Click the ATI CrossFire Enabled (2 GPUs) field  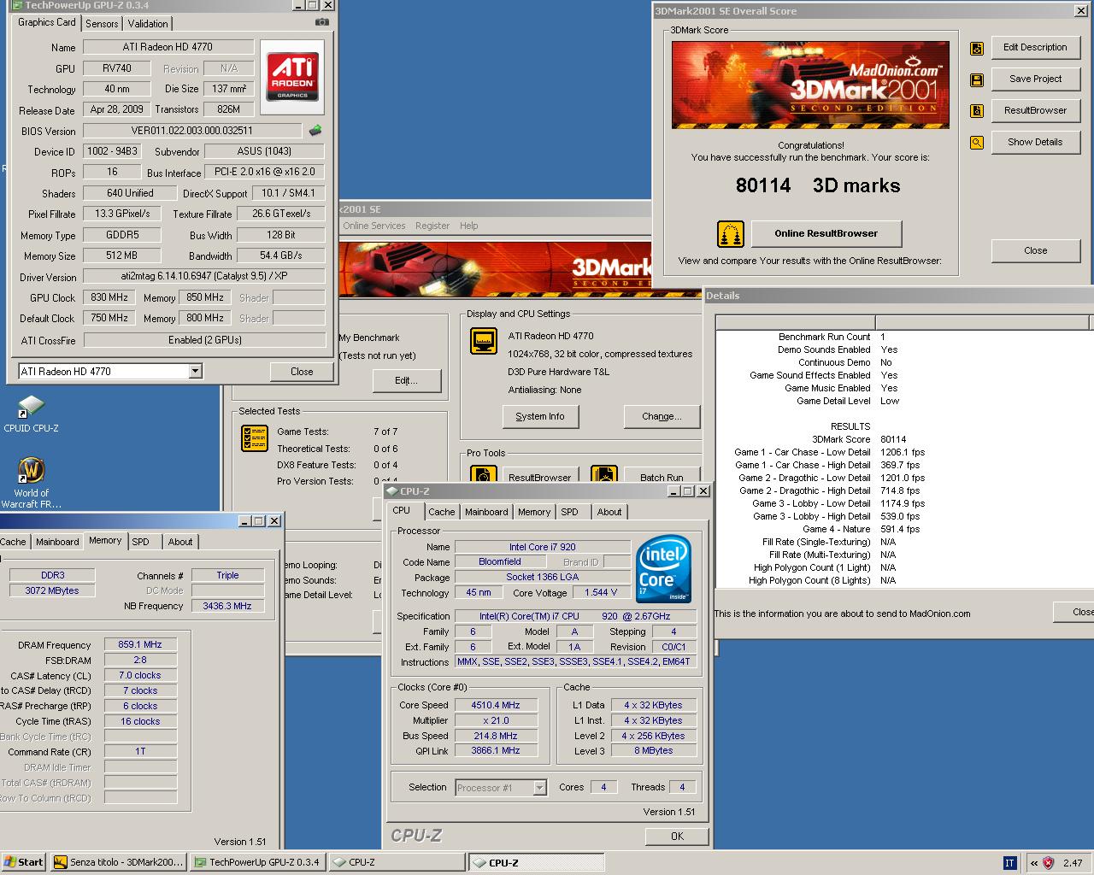coord(204,339)
